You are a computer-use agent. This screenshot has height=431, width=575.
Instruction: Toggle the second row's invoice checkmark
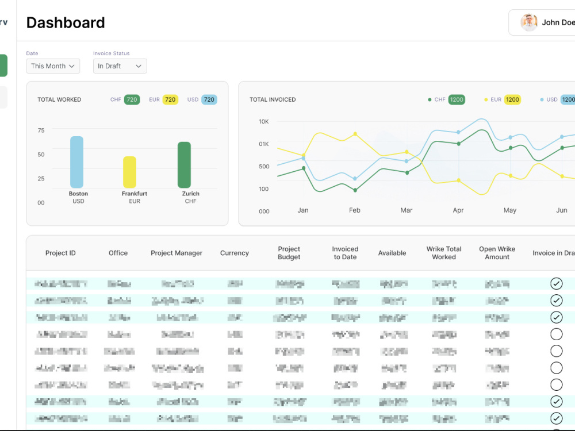[x=556, y=300]
